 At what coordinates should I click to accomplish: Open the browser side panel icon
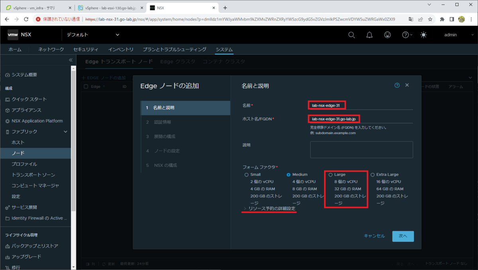(x=452, y=19)
